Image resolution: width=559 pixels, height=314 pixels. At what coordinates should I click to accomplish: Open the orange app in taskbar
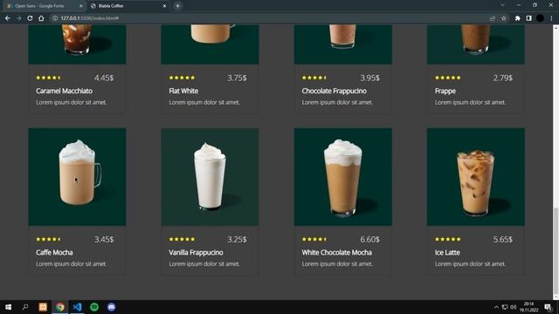pyautogui.click(x=43, y=307)
